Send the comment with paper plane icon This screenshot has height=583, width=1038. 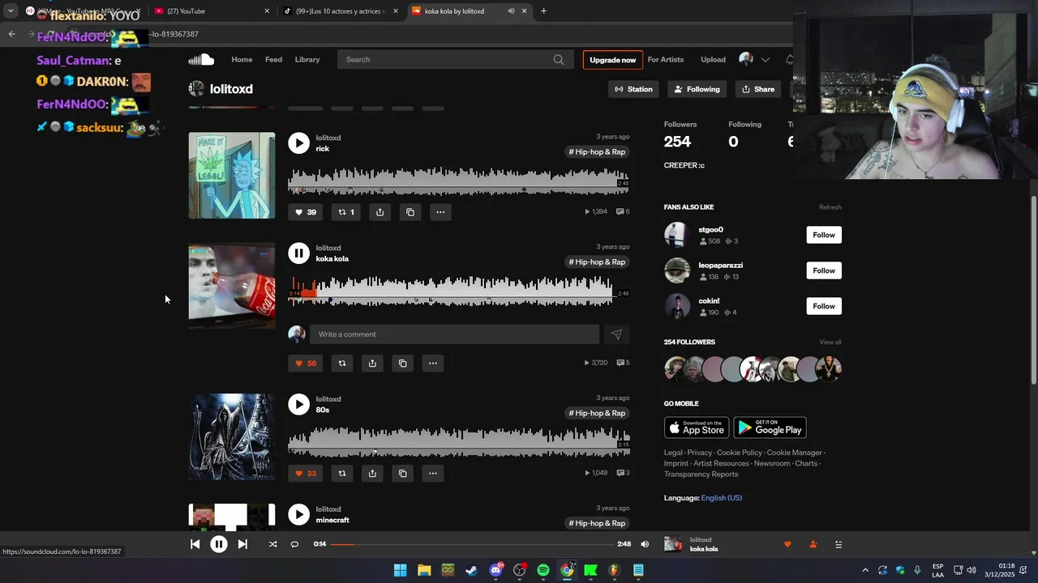[616, 334]
